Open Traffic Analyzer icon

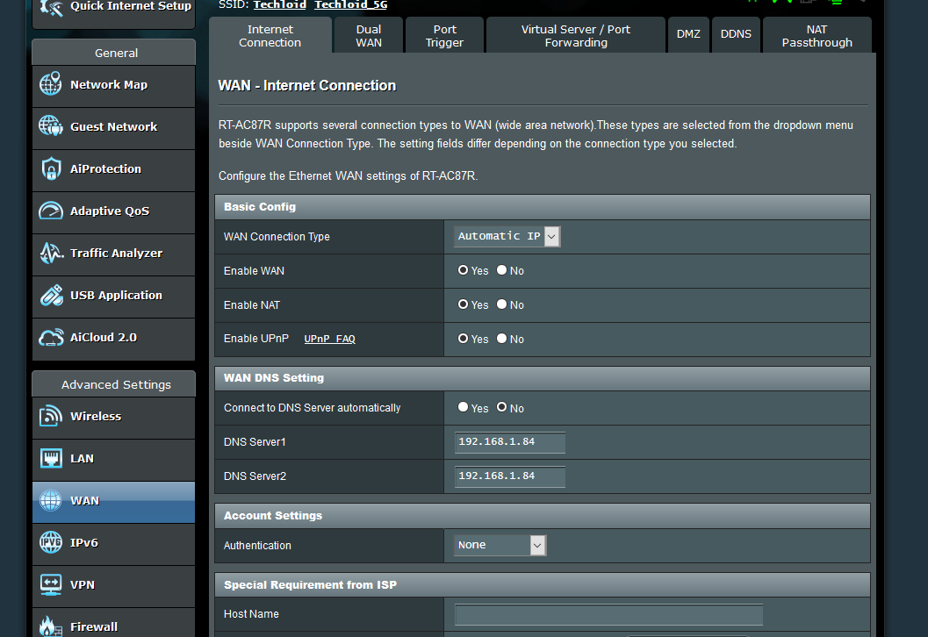(51, 254)
